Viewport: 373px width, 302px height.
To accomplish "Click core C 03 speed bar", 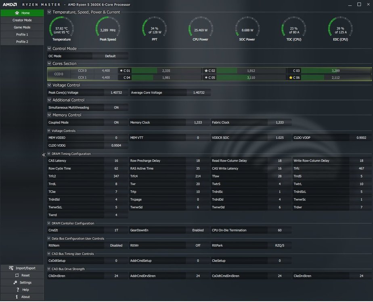I will [335, 71].
